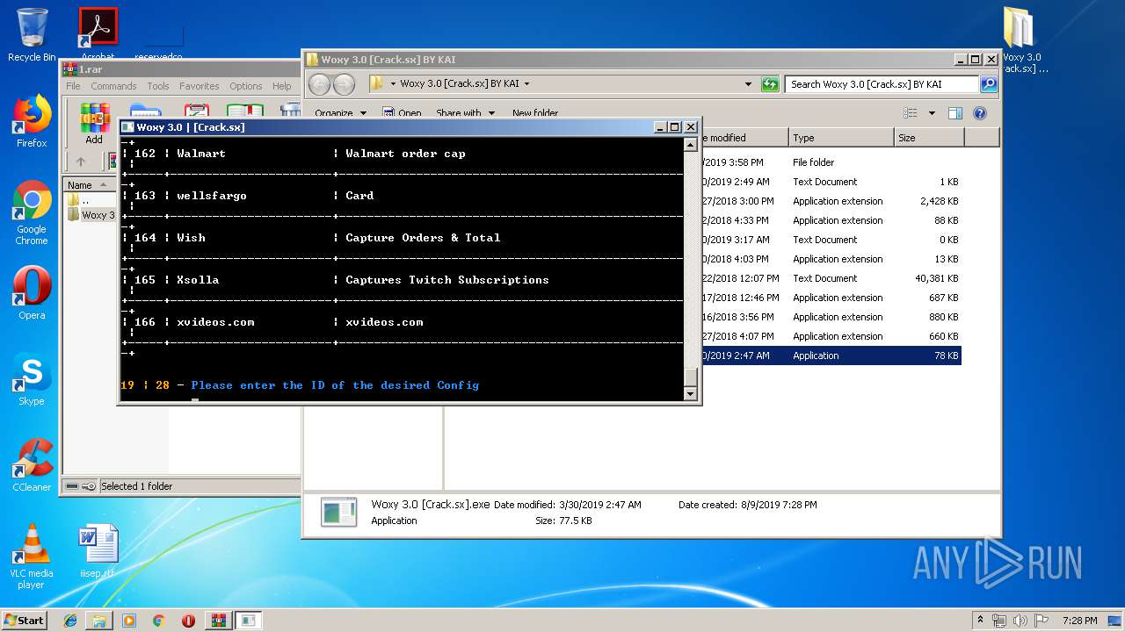The width and height of the screenshot is (1125, 632).
Task: Click Explorer's Forward navigation button
Action: pyautogui.click(x=344, y=84)
